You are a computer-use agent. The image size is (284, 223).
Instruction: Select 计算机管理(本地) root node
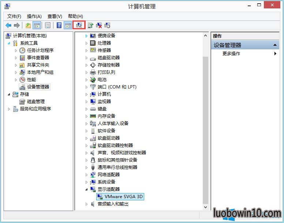point(30,35)
